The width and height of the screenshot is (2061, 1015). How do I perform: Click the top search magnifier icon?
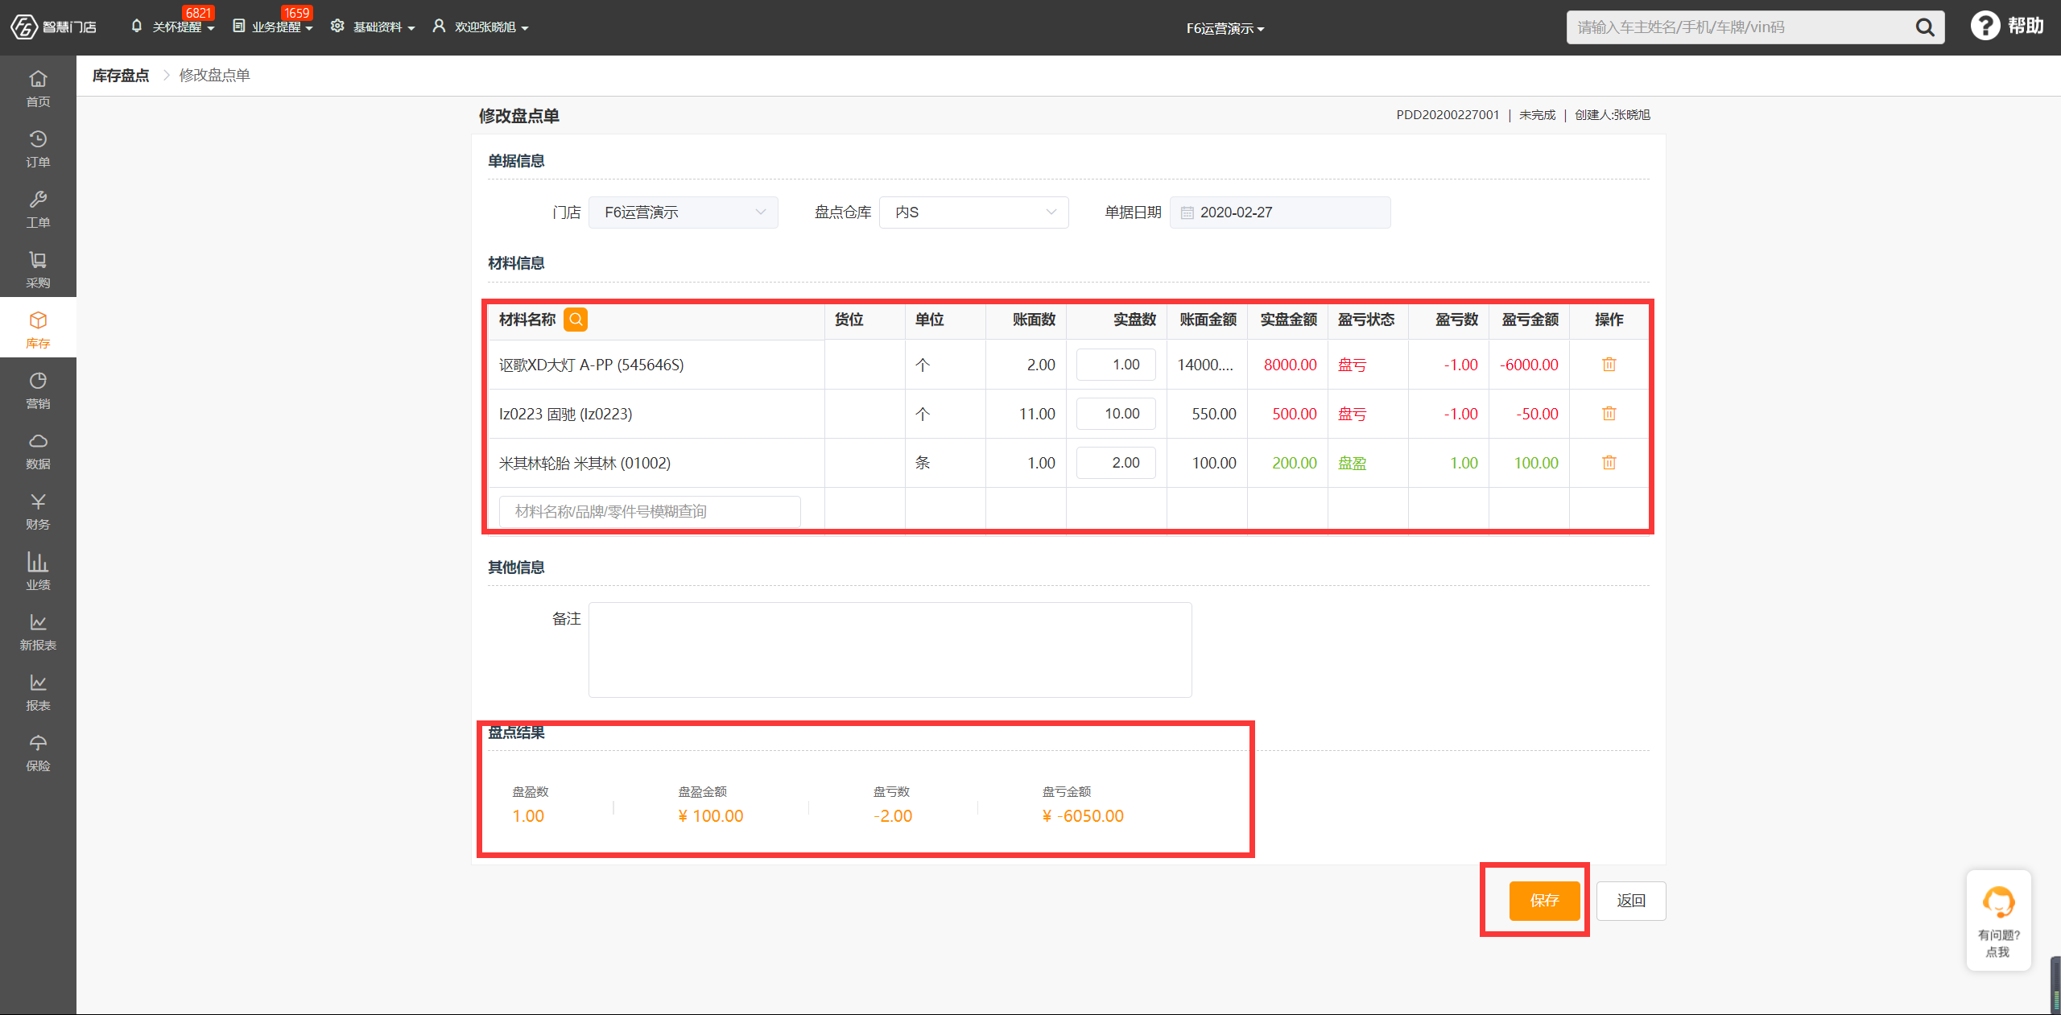coord(1924,27)
